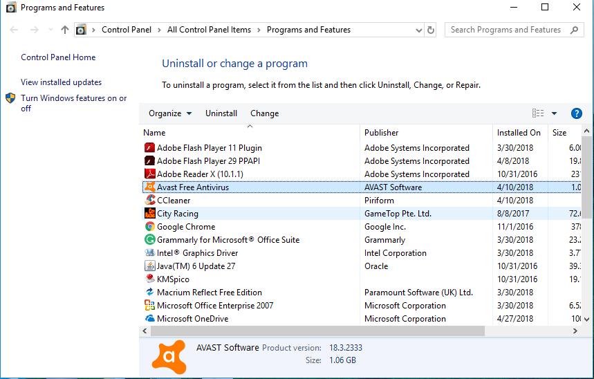Open the address bar history dropdown
594x379 pixels.
coord(418,30)
